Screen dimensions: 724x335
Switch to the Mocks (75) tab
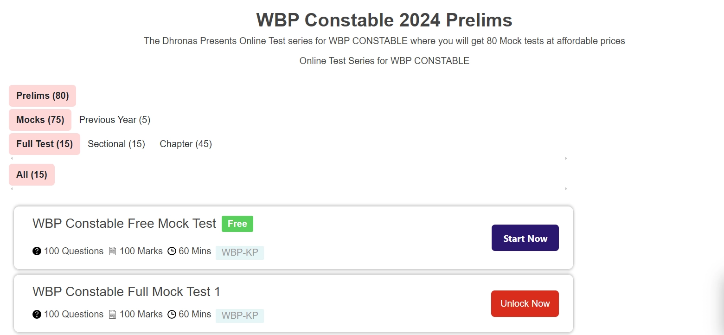[40, 120]
